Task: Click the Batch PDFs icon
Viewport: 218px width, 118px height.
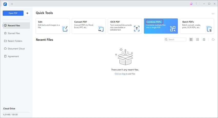Action: click(209, 29)
